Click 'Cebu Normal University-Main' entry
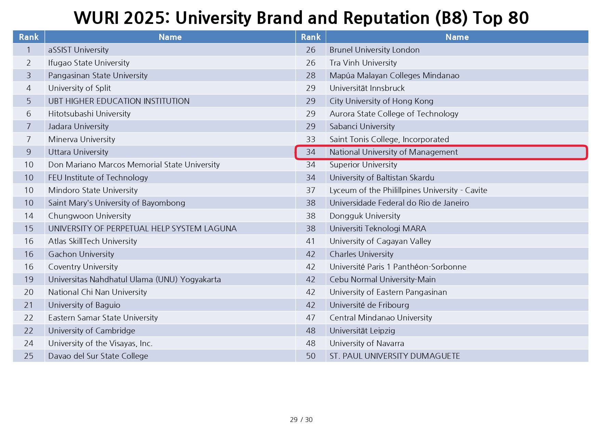This screenshot has width=600, height=424. [x=383, y=279]
